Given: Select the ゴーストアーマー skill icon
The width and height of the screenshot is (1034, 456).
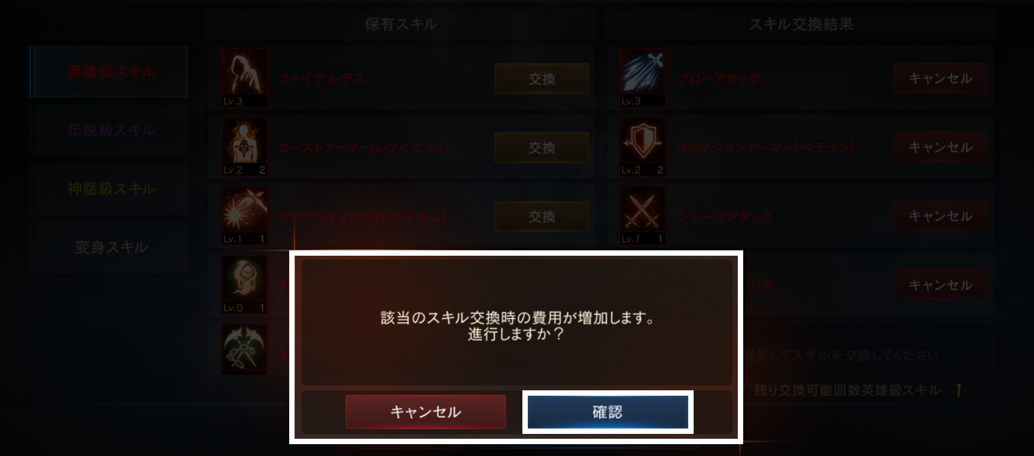Looking at the screenshot, I should click(244, 146).
